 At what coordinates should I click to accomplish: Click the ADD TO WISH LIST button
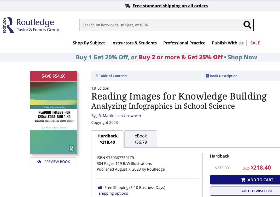point(245,191)
